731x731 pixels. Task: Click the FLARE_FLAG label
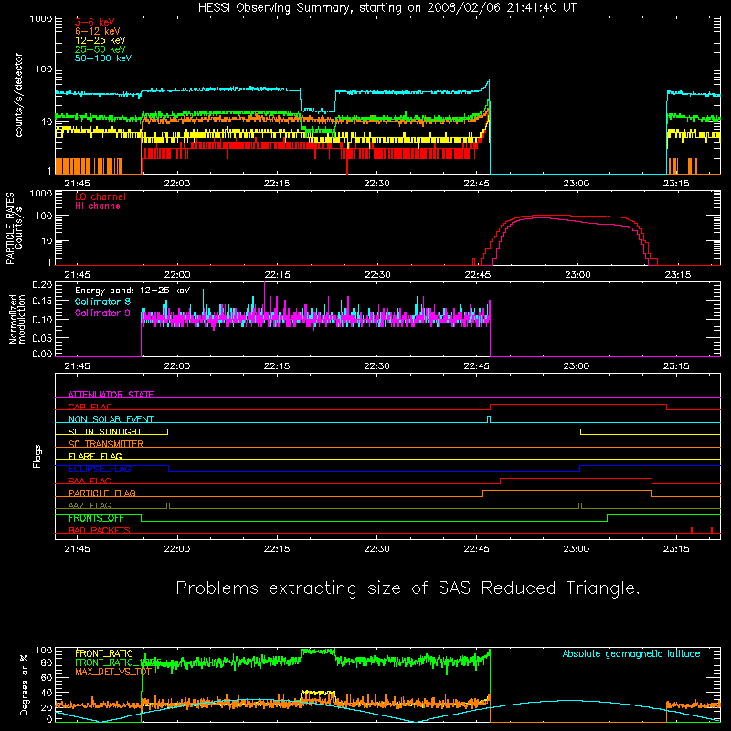pos(95,456)
